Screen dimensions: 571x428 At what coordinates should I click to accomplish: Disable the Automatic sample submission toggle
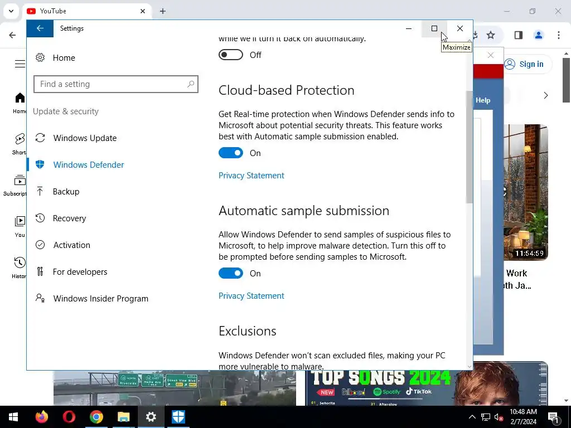230,273
